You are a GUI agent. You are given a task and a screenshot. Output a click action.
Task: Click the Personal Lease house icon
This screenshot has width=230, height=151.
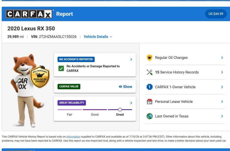[x=149, y=102]
